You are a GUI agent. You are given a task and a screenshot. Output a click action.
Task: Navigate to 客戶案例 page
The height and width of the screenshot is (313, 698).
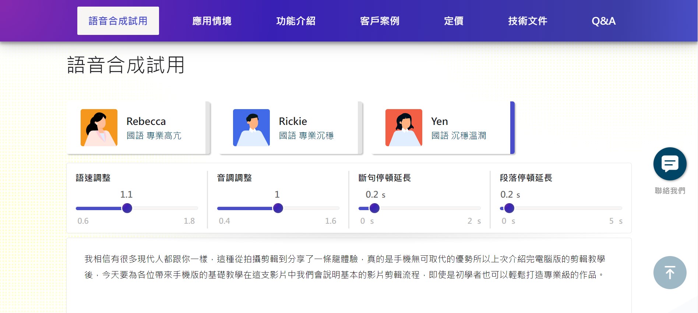[x=380, y=21]
